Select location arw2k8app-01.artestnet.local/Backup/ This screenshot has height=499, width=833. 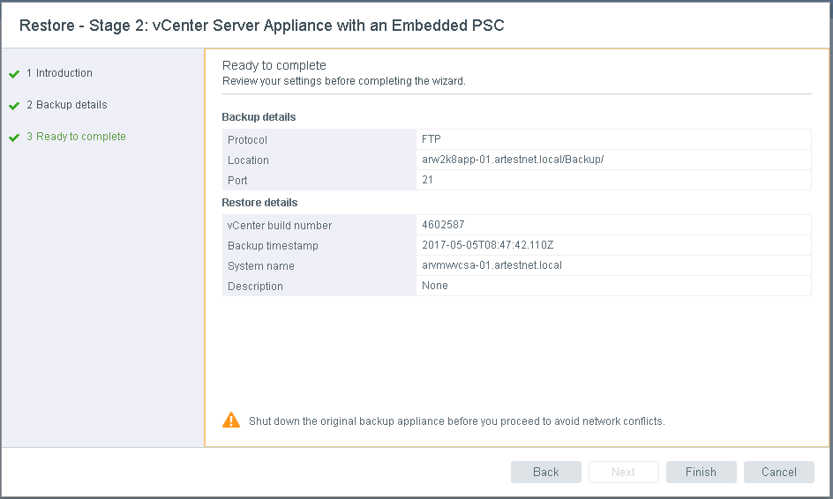(x=513, y=160)
